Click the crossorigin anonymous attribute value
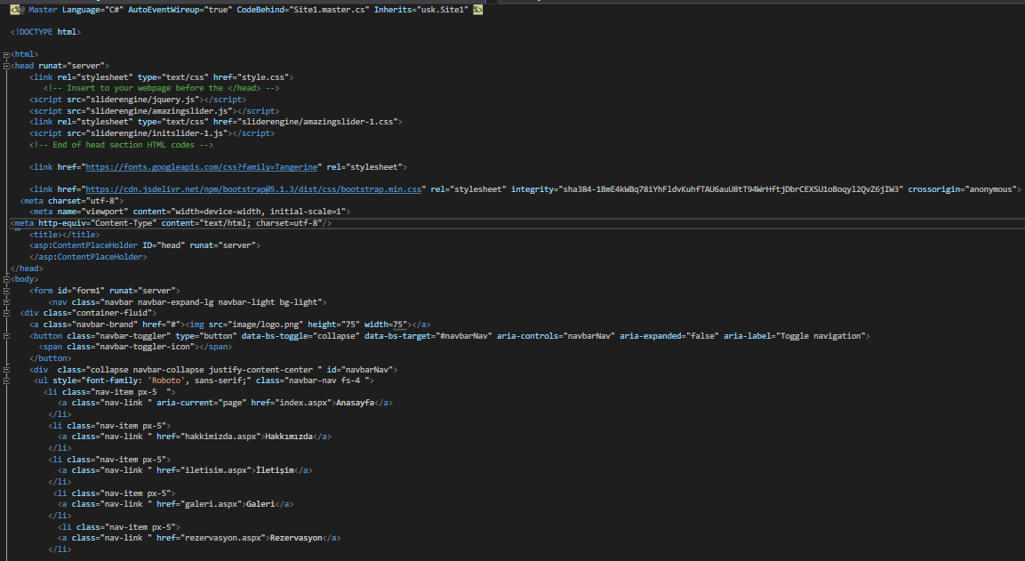Viewport: 1025px width, 561px height. 987,189
